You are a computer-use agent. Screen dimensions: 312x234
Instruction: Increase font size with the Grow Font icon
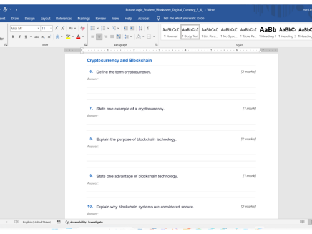click(x=56, y=28)
